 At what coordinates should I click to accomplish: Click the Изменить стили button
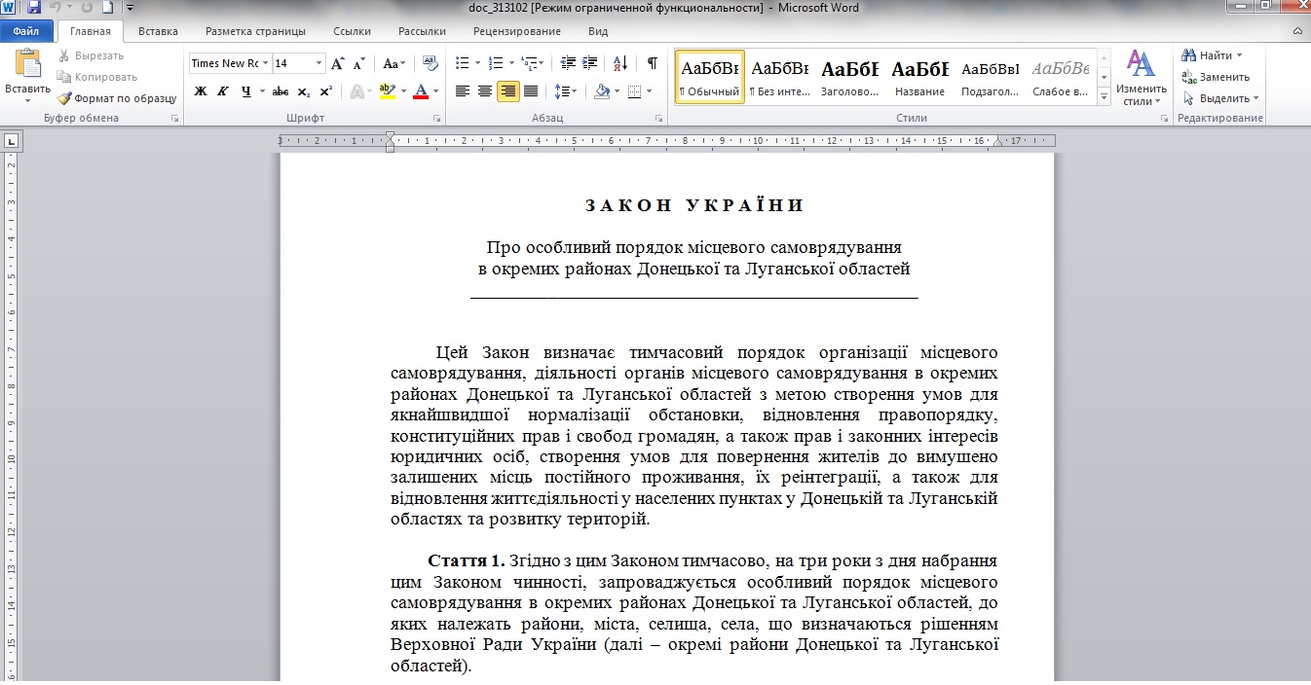1141,78
